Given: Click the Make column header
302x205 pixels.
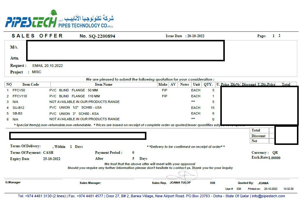Looking at the screenshot, I should pyautogui.click(x=163, y=84).
